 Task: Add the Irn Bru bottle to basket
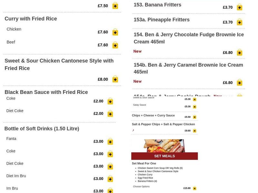tap(110, 191)
